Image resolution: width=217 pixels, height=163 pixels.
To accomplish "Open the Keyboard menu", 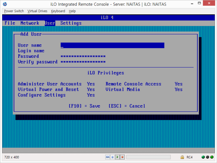I will tap(58, 11).
